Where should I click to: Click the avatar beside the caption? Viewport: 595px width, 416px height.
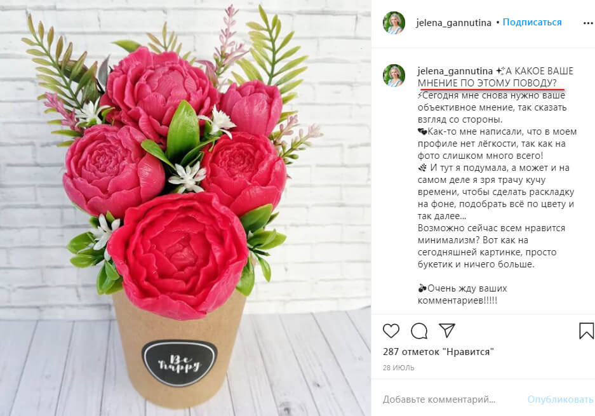click(x=394, y=76)
